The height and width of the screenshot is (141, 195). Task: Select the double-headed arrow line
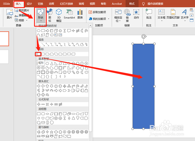[x=48, y=45]
